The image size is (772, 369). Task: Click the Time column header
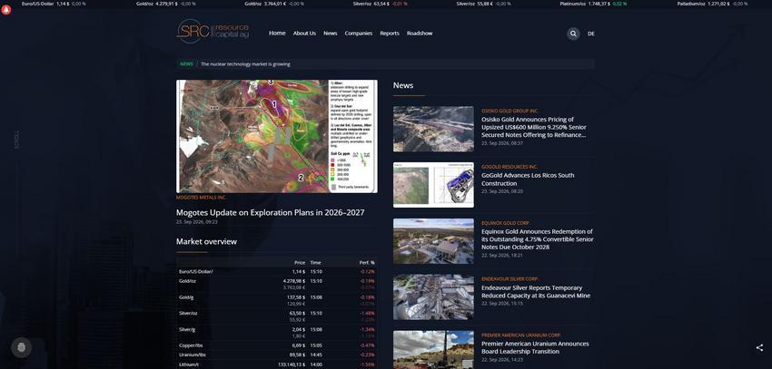(315, 262)
